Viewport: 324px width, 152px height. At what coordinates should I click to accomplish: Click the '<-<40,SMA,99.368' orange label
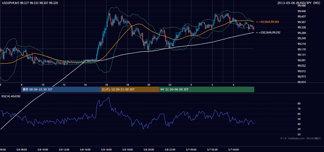[x=267, y=22]
